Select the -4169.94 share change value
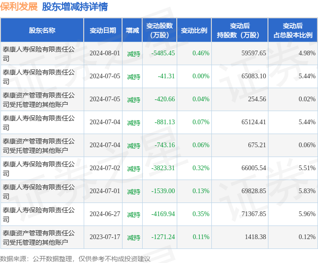 (163, 214)
